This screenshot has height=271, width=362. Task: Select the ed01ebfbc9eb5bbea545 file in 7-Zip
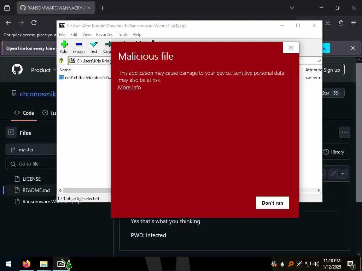[85, 77]
